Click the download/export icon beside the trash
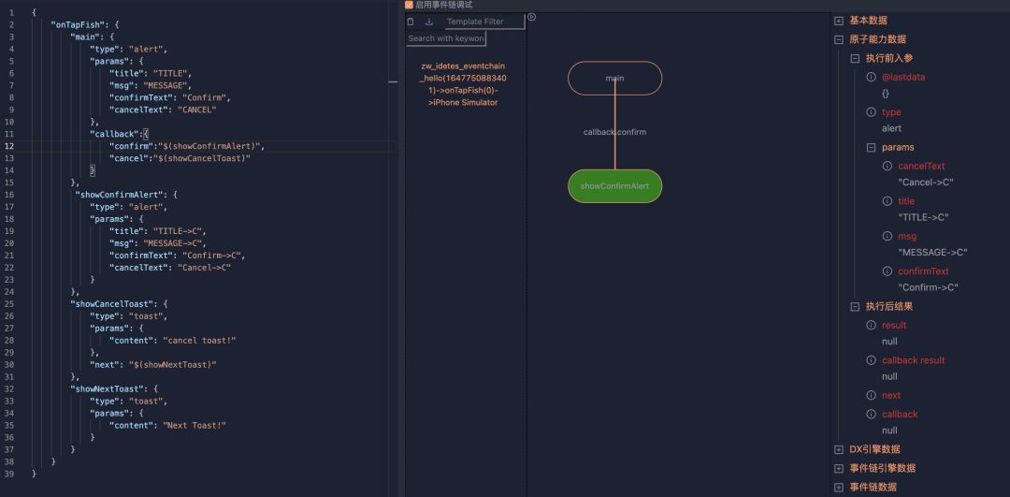Image resolution: width=1010 pixels, height=497 pixels. pyautogui.click(x=429, y=22)
